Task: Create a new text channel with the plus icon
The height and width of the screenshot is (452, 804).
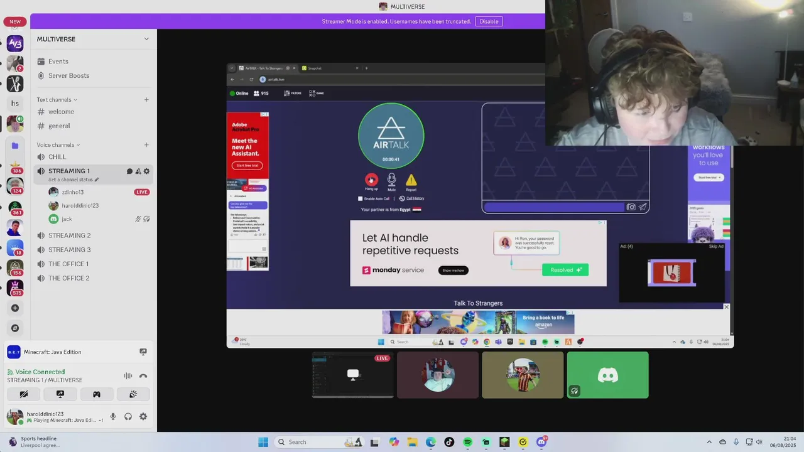Action: 146,100
